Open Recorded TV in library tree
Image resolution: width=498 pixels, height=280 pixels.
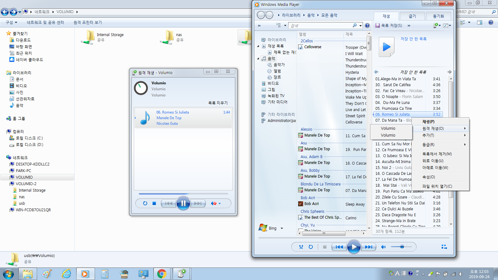click(x=273, y=96)
